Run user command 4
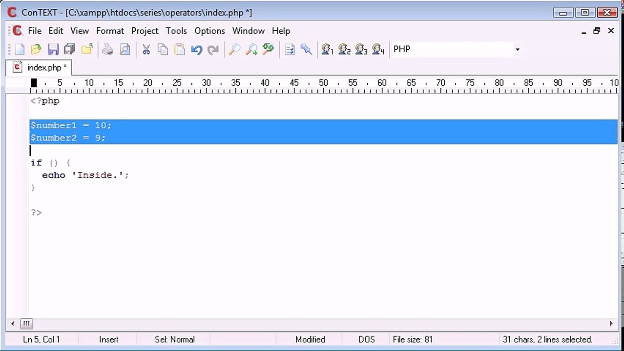This screenshot has width=624, height=351. [x=378, y=49]
